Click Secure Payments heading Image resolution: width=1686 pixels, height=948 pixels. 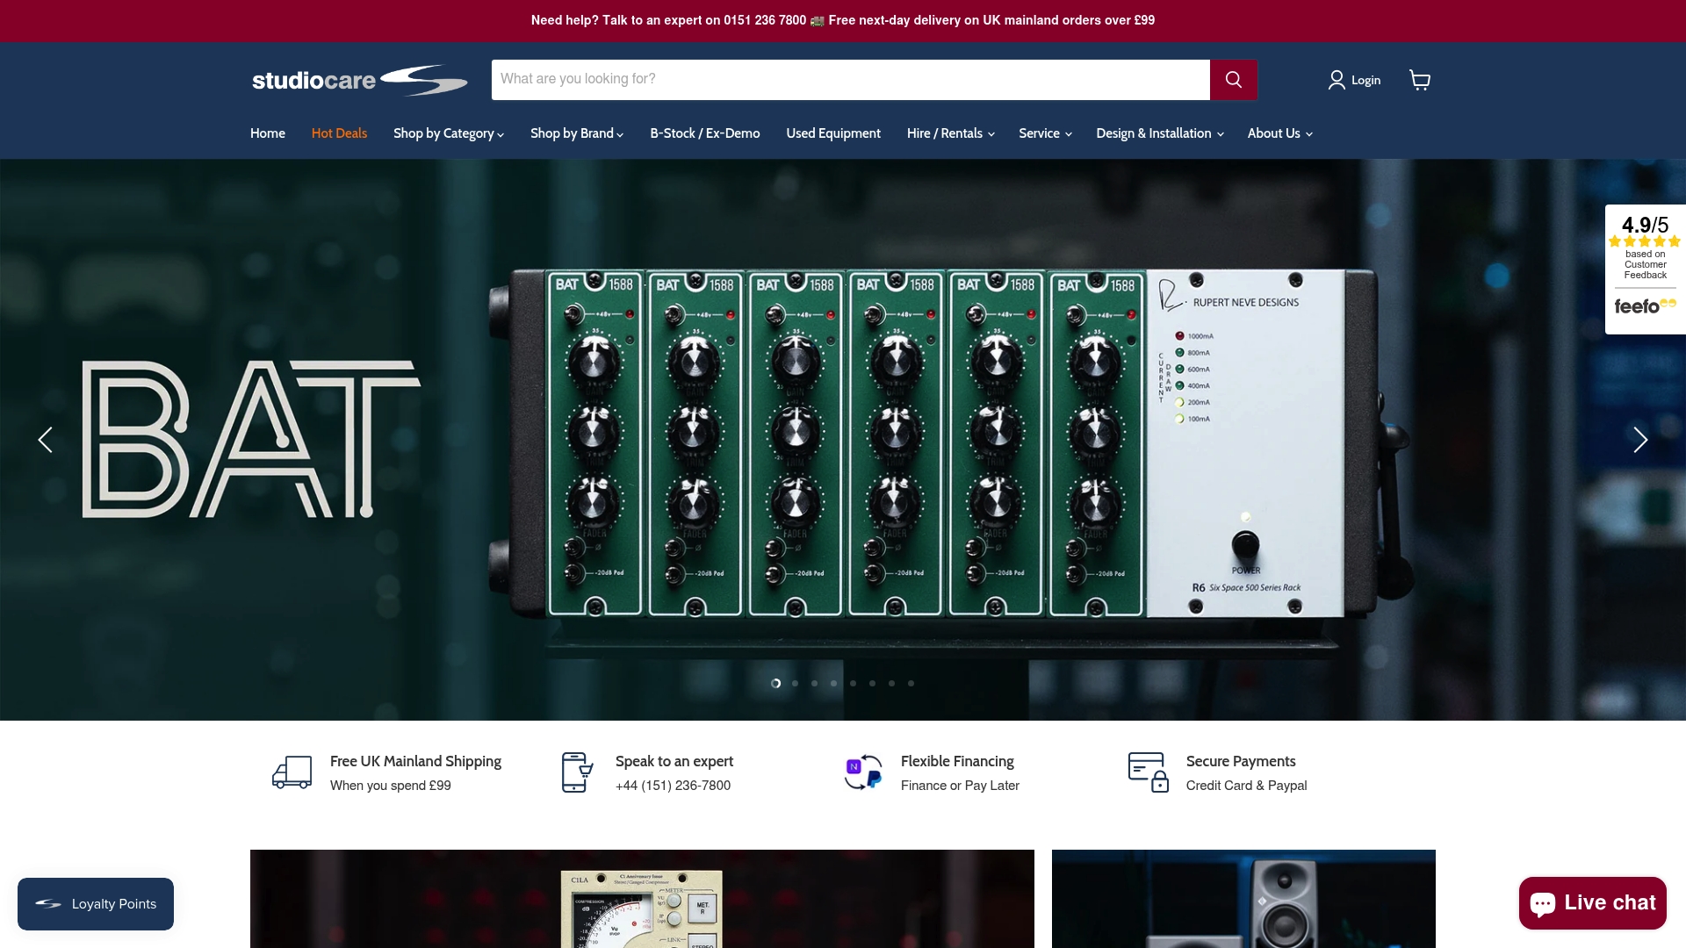tap(1241, 761)
